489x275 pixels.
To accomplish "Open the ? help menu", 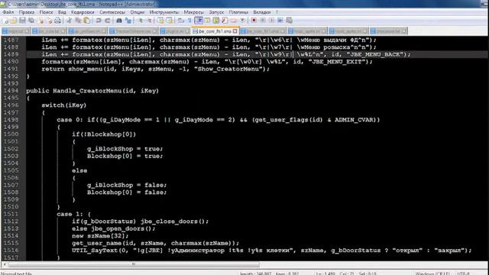I will 277,12.
